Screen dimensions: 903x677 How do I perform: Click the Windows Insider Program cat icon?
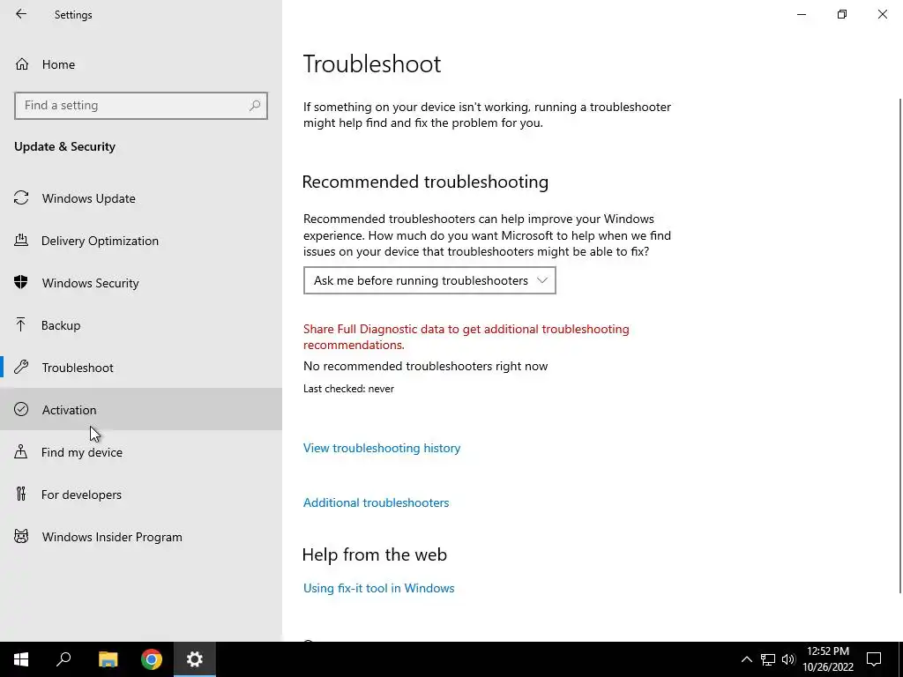coord(21,537)
